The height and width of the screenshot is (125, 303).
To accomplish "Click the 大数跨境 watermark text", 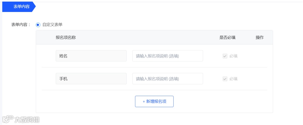I will [27, 120].
